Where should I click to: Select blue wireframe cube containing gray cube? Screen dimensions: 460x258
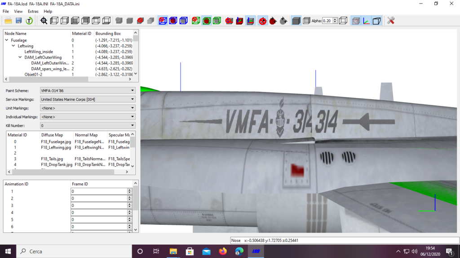pyautogui.click(x=183, y=21)
